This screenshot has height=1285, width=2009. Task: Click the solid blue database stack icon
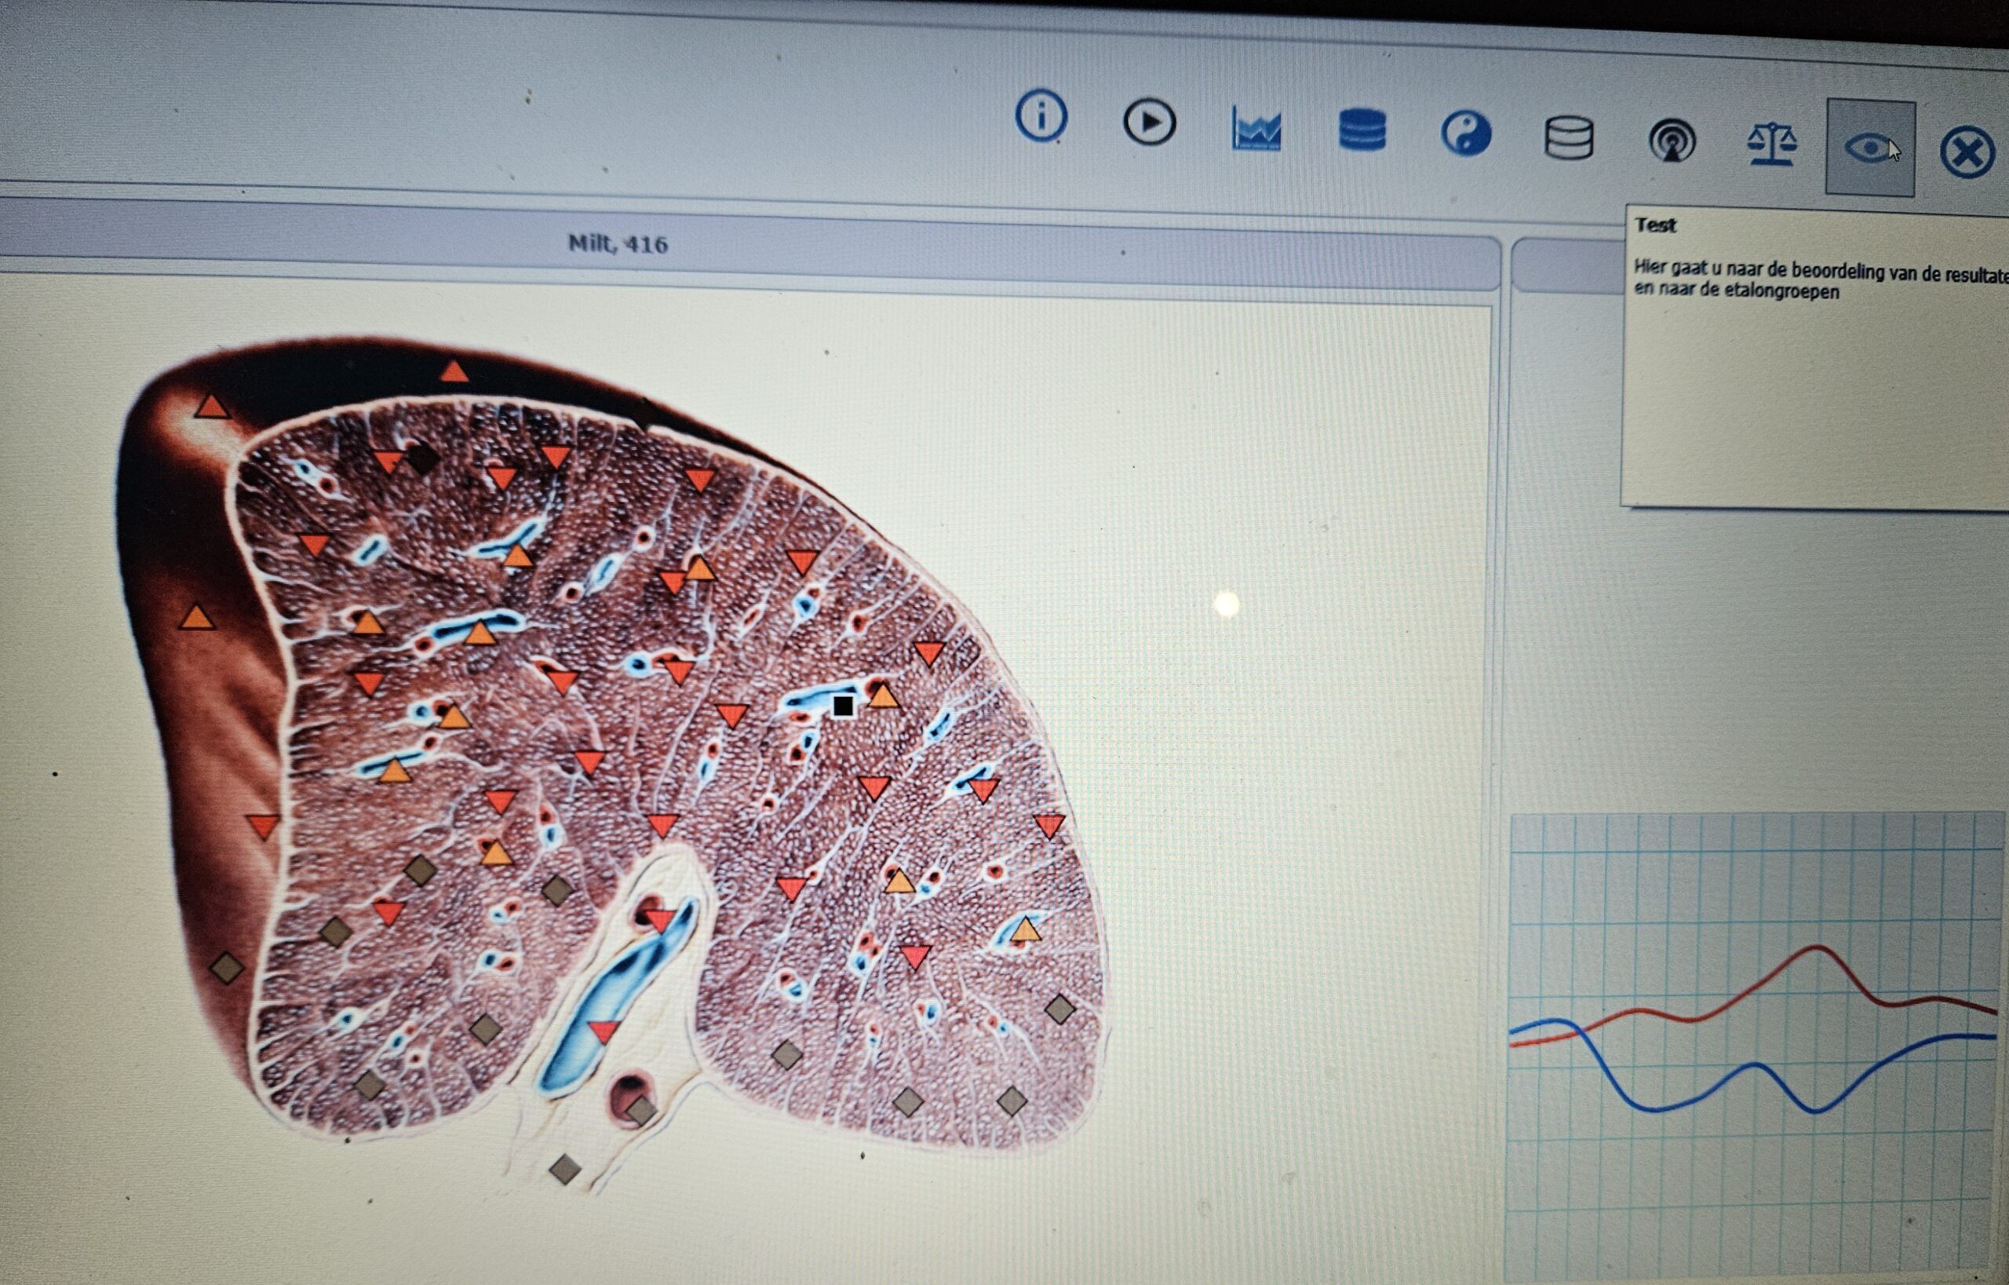pos(1362,130)
